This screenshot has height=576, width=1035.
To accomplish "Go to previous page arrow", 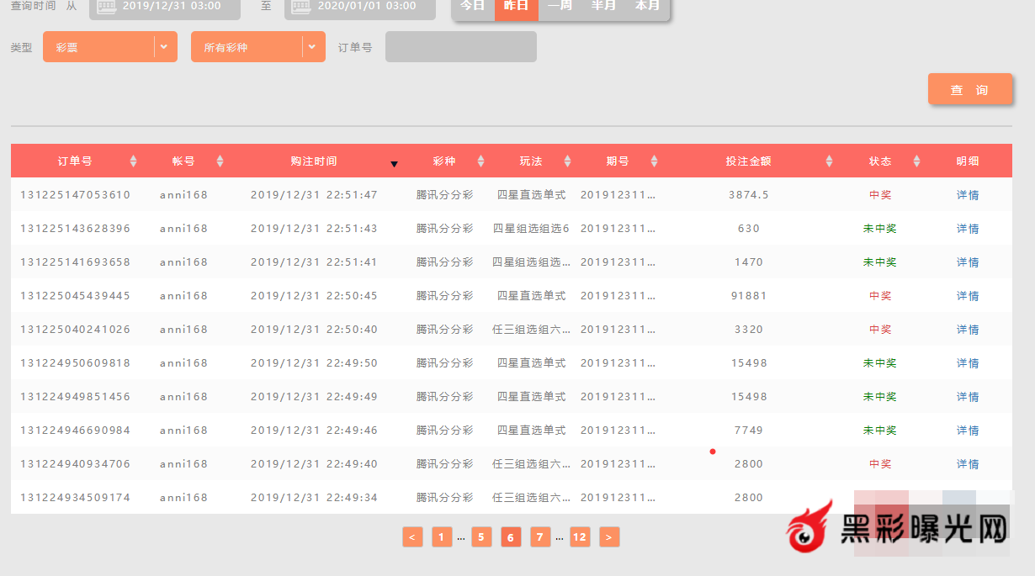I will (x=412, y=537).
